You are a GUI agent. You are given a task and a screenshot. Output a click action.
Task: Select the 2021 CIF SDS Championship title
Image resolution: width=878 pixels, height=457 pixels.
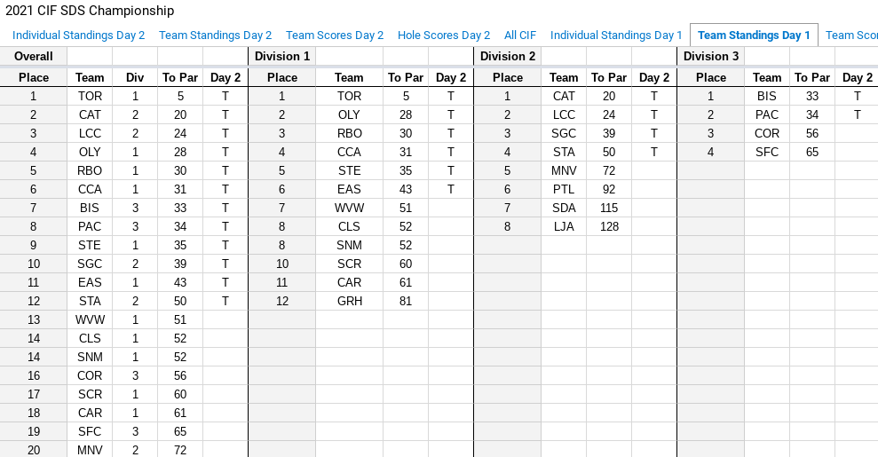point(90,11)
